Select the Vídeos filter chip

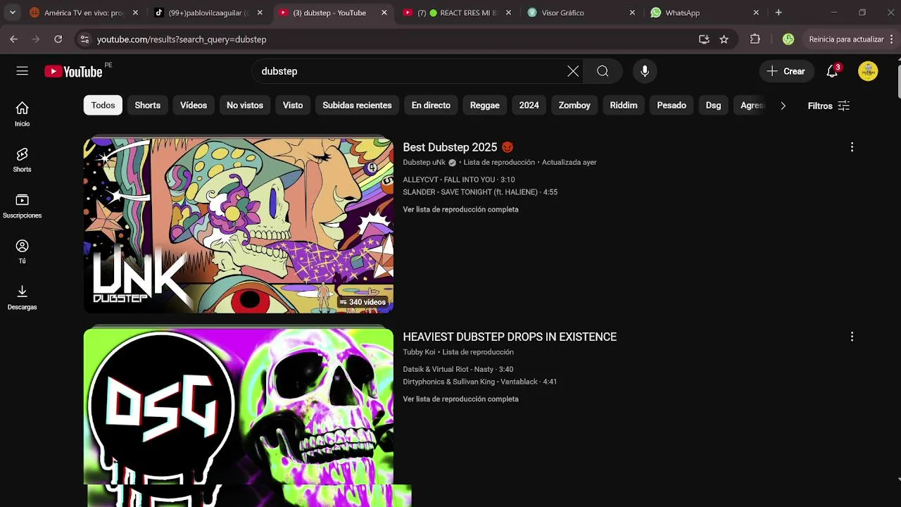194,105
